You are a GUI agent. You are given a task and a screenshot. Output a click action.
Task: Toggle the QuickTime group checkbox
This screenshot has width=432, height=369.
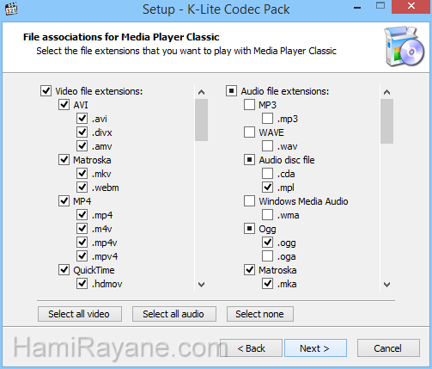(64, 269)
